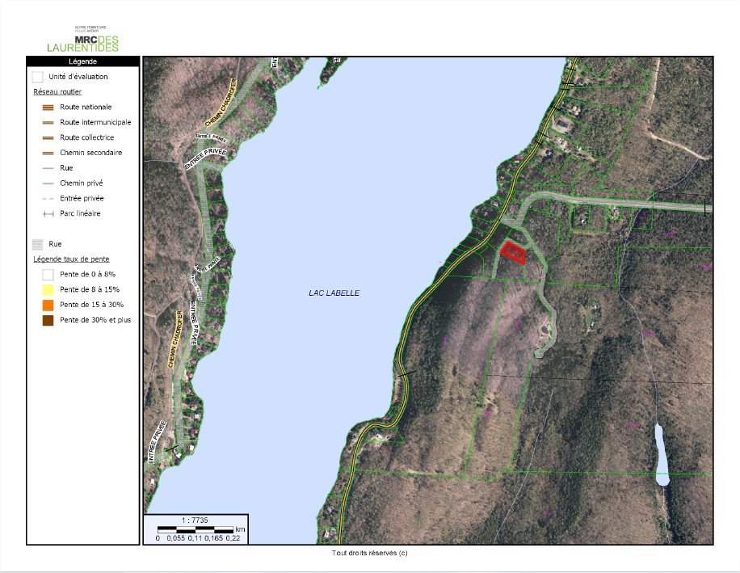
Task: Click the MRC des Laurentides logo
Action: pos(83,40)
